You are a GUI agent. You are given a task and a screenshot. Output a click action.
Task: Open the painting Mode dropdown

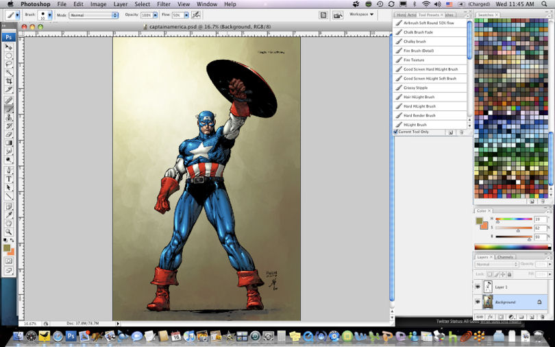pyautogui.click(x=93, y=15)
